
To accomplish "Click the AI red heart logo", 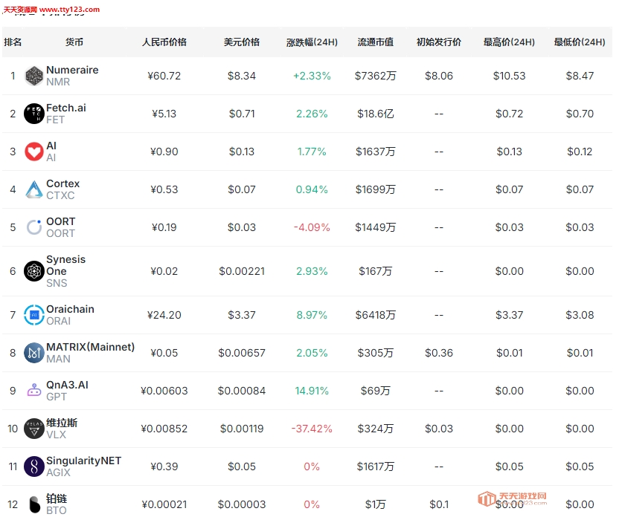I will tap(34, 152).
